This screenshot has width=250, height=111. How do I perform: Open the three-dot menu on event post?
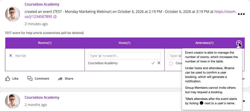pos(241,14)
